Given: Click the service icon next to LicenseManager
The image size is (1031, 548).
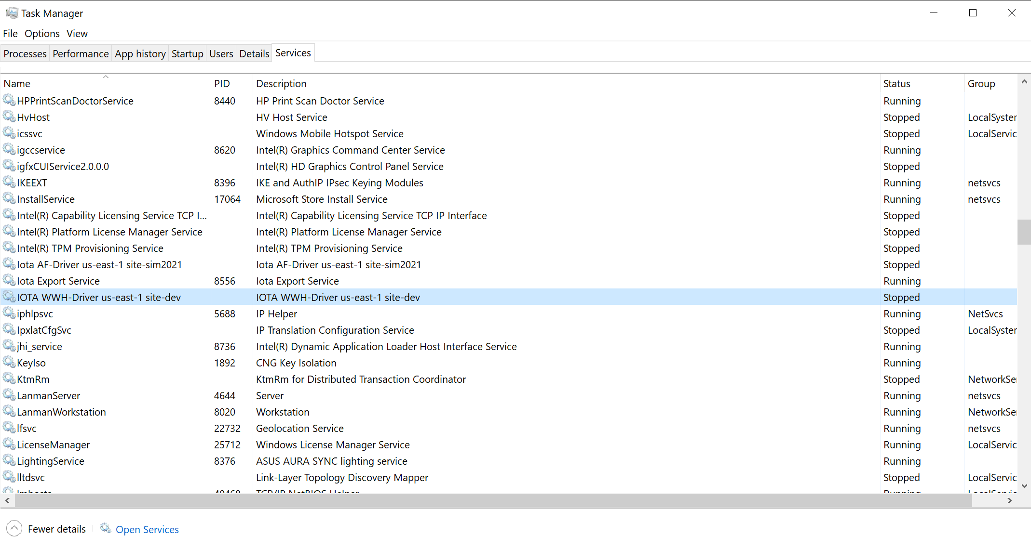Looking at the screenshot, I should tap(9, 444).
